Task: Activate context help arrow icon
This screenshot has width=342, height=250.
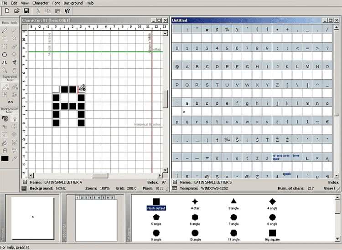Action: coord(67,10)
